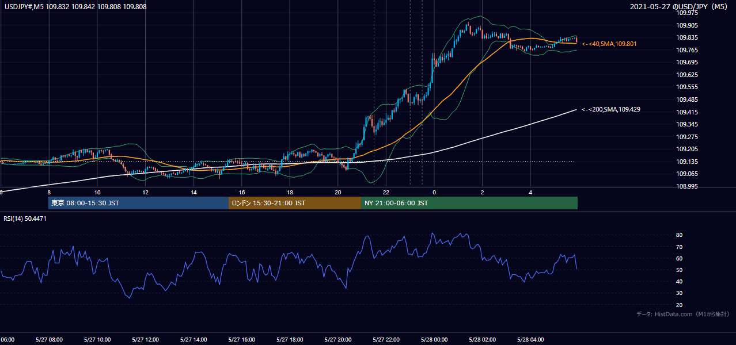The image size is (736, 345).
Task: Click the 5/27 20:00 time label
Action: 338,339
